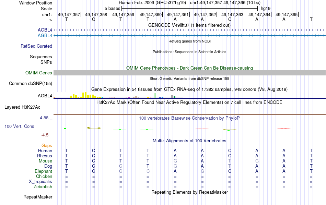Click the 'Human Feb. 2009 (GRCh37/hg19)' assembly text
326x205 pixels.
[152, 3]
